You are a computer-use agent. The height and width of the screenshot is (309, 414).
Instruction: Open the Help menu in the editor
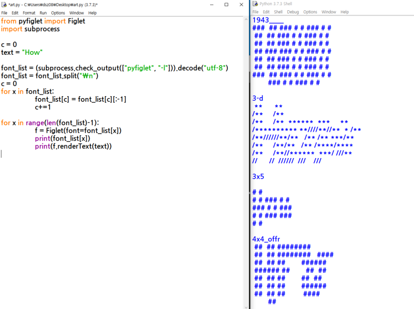pyautogui.click(x=92, y=13)
